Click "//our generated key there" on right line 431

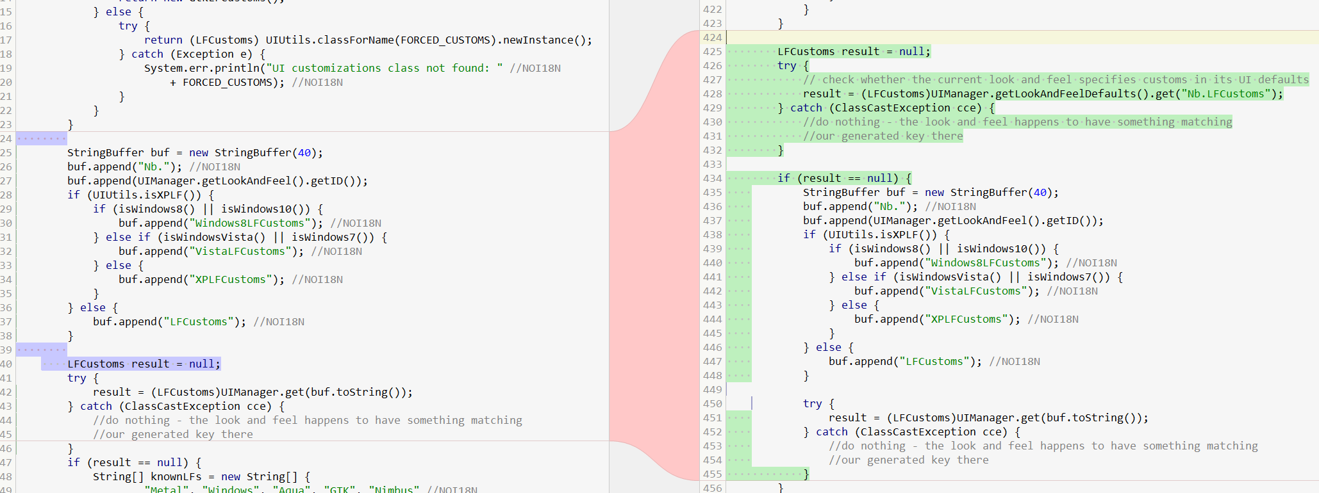click(883, 136)
